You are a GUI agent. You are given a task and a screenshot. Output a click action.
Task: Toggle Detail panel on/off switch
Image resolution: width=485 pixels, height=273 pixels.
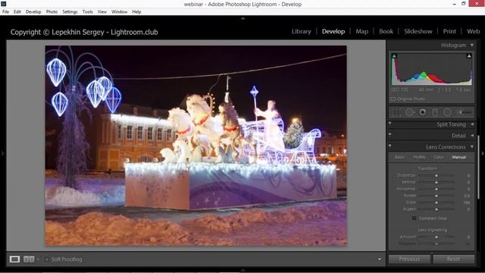coord(390,136)
